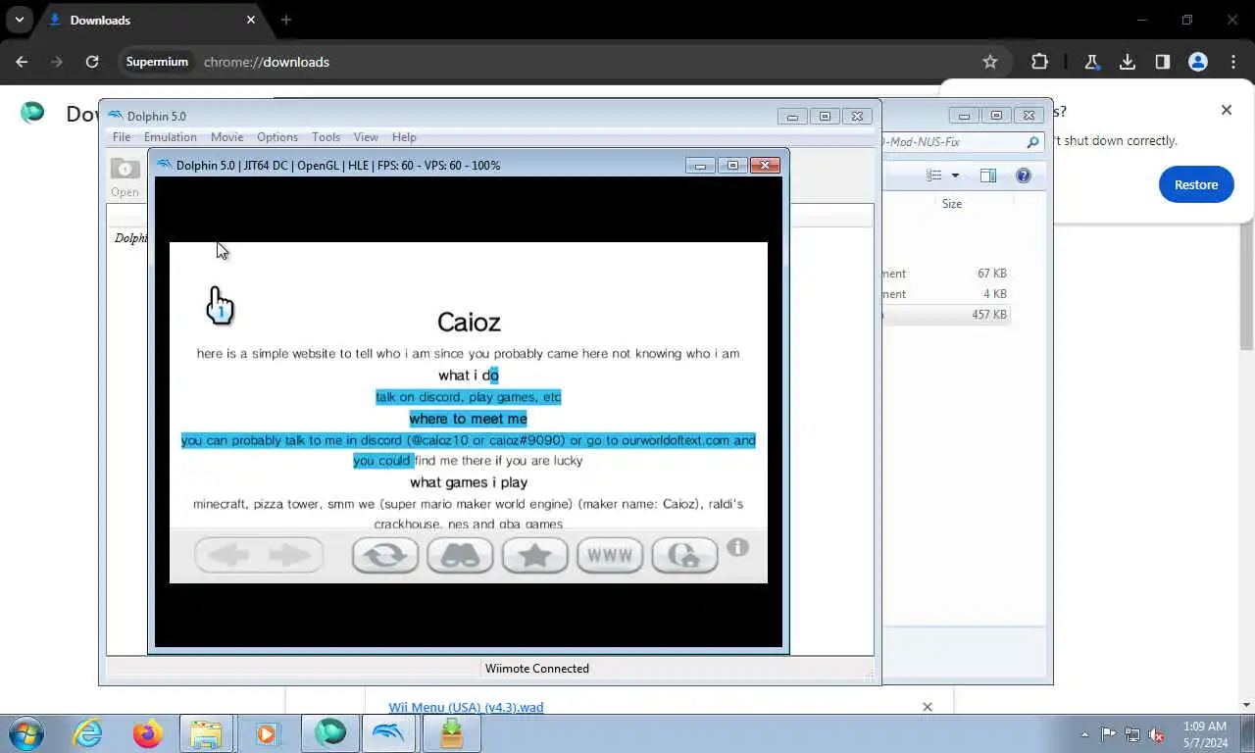Switch to the Dolphin taskbar button
The width and height of the screenshot is (1255, 753).
pyautogui.click(x=389, y=733)
